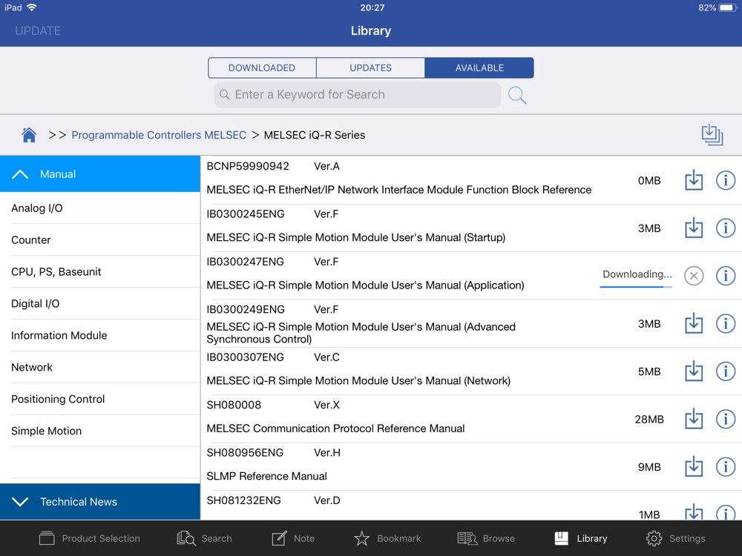Tap the magnifier search icon
742x556 pixels.
coord(517,95)
